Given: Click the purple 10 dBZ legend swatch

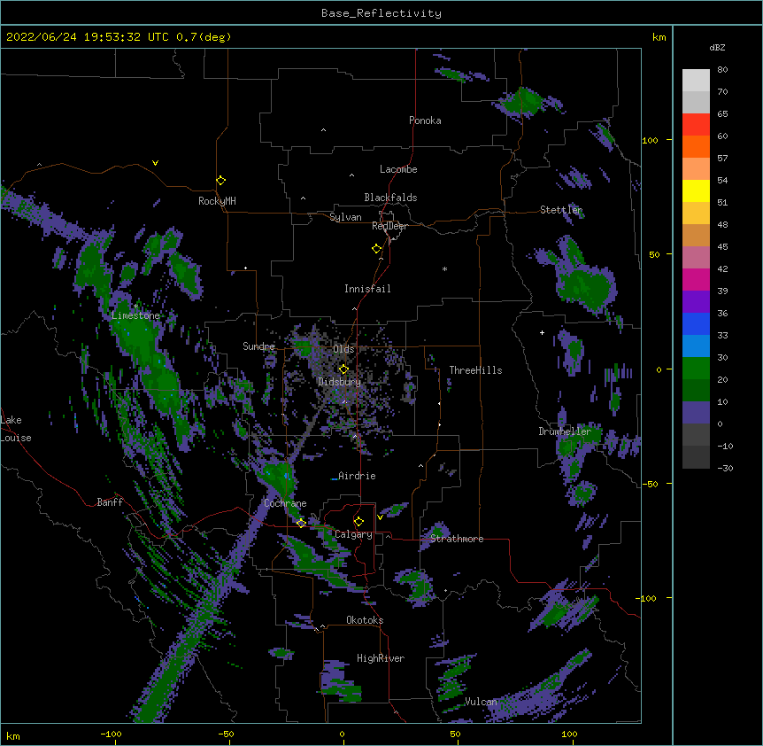Looking at the screenshot, I should (x=696, y=413).
